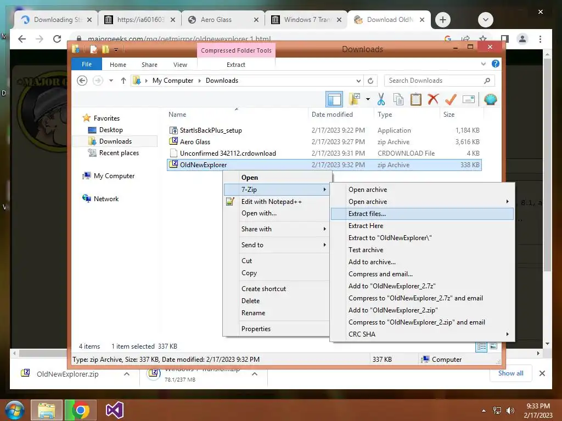Viewport: 562px width, 421px height.
Task: Go up one folder level arrow
Action: (123, 81)
